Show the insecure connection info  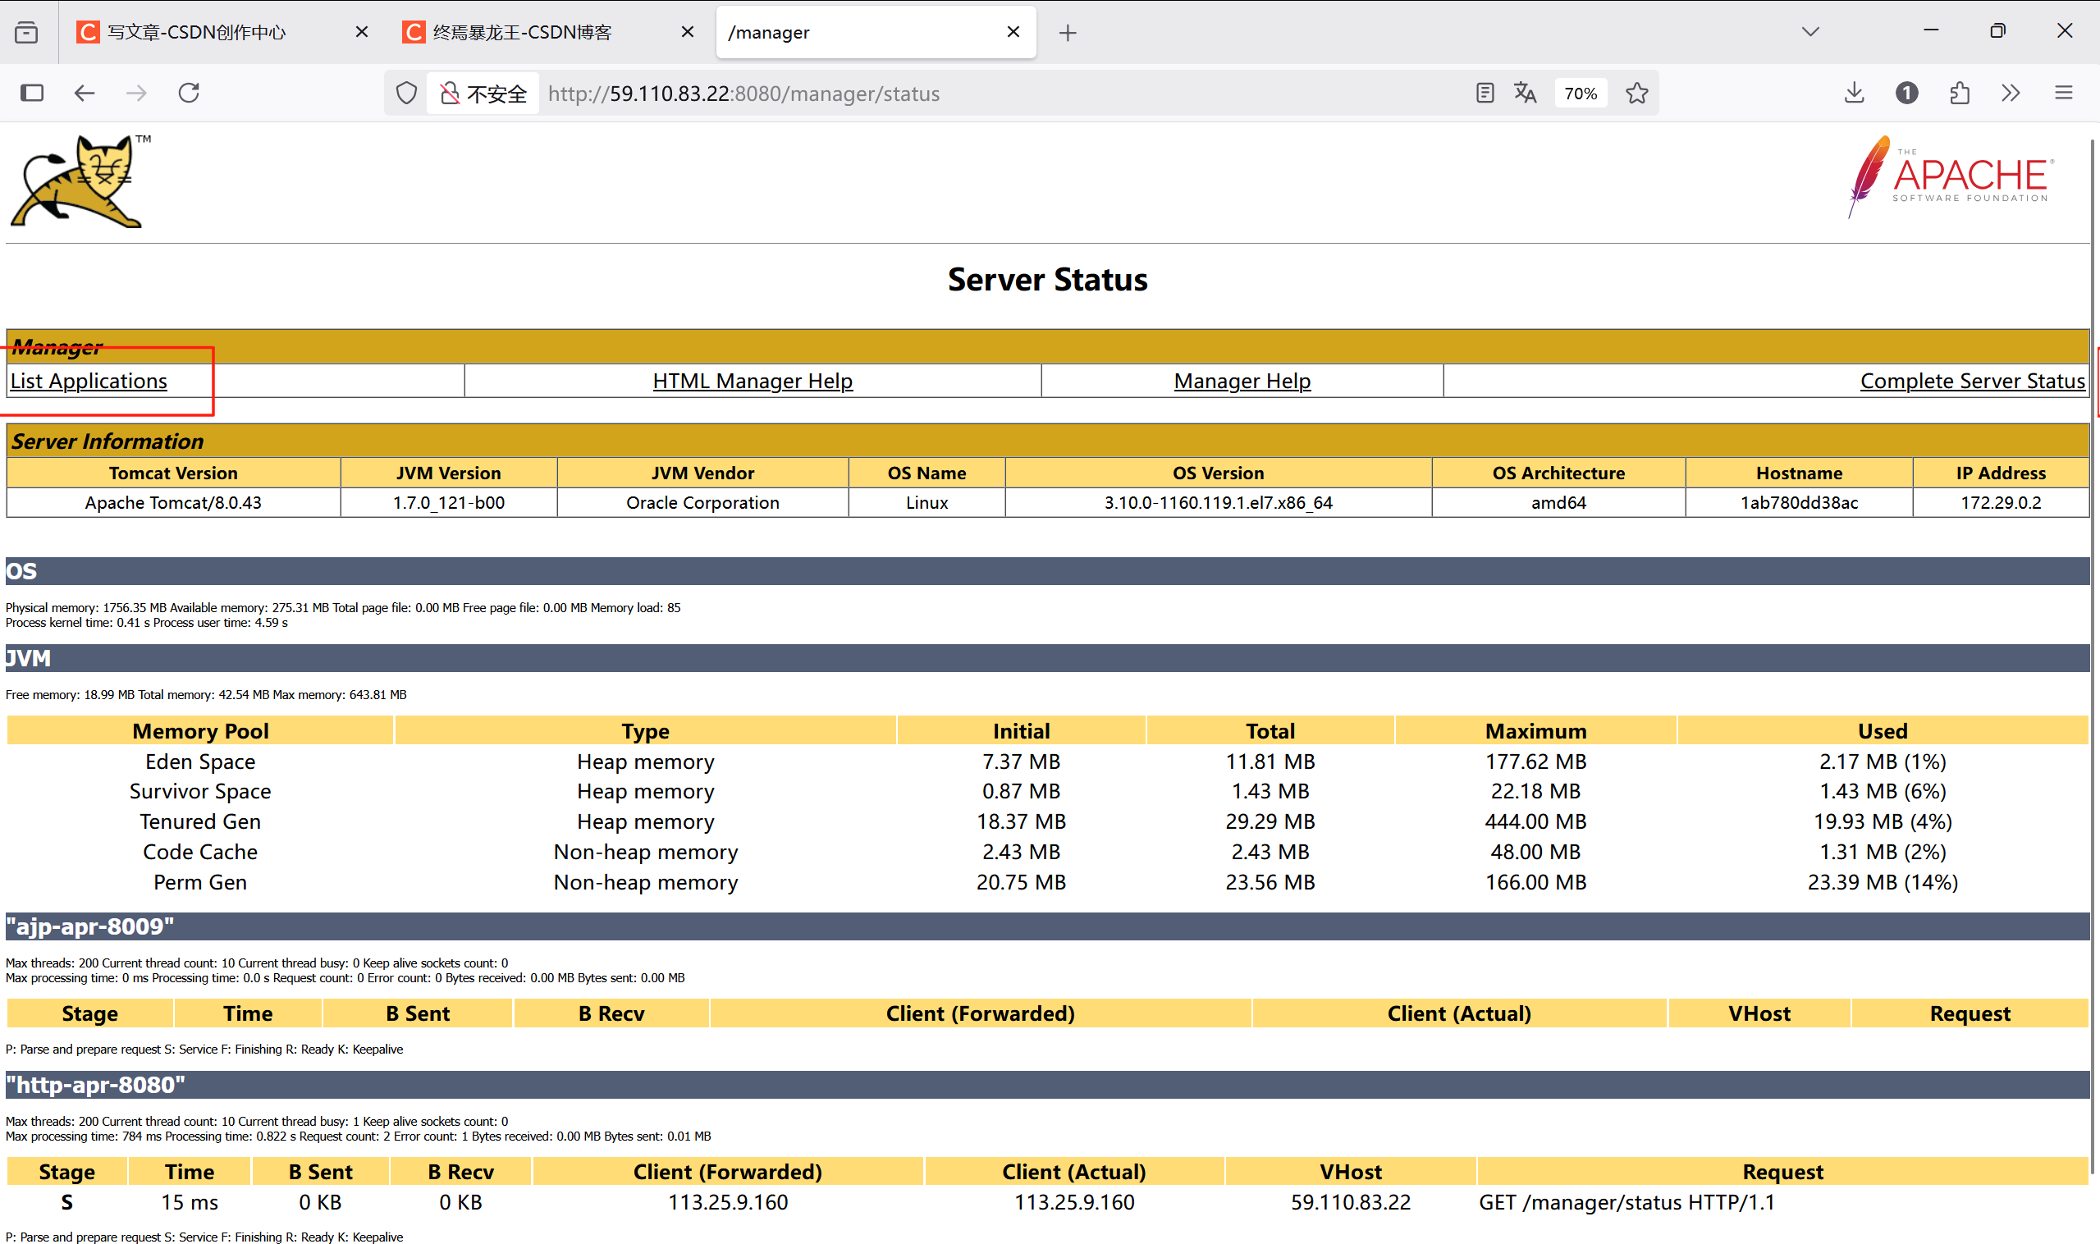click(x=483, y=93)
